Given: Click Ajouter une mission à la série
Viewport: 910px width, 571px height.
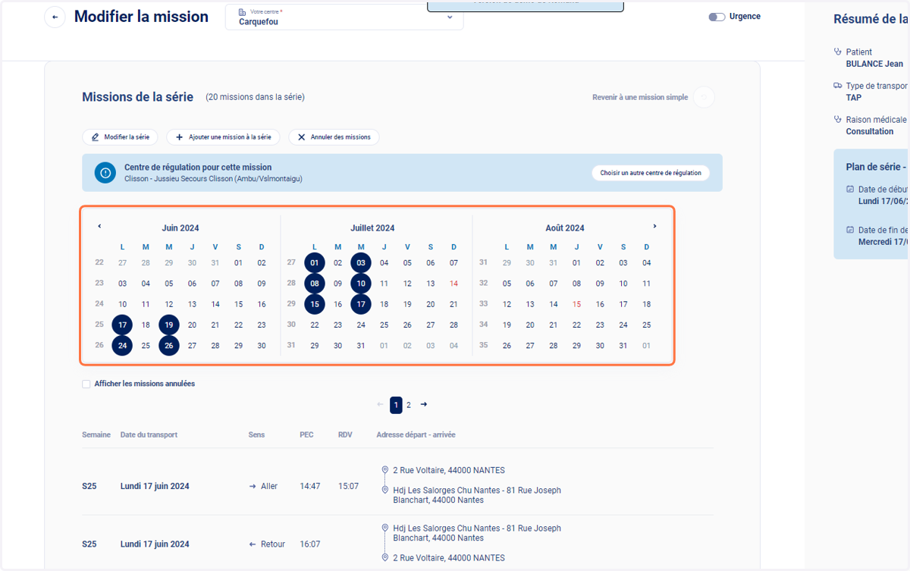Looking at the screenshot, I should click(x=223, y=137).
